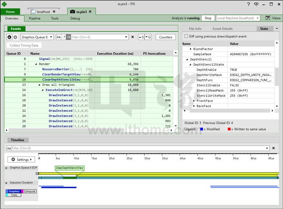Close the localhost tab
The height and width of the screenshot is (209, 283).
pos(60,11)
